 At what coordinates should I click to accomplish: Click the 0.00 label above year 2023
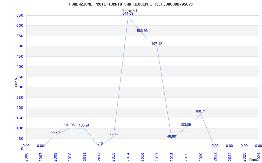click(x=244, y=146)
